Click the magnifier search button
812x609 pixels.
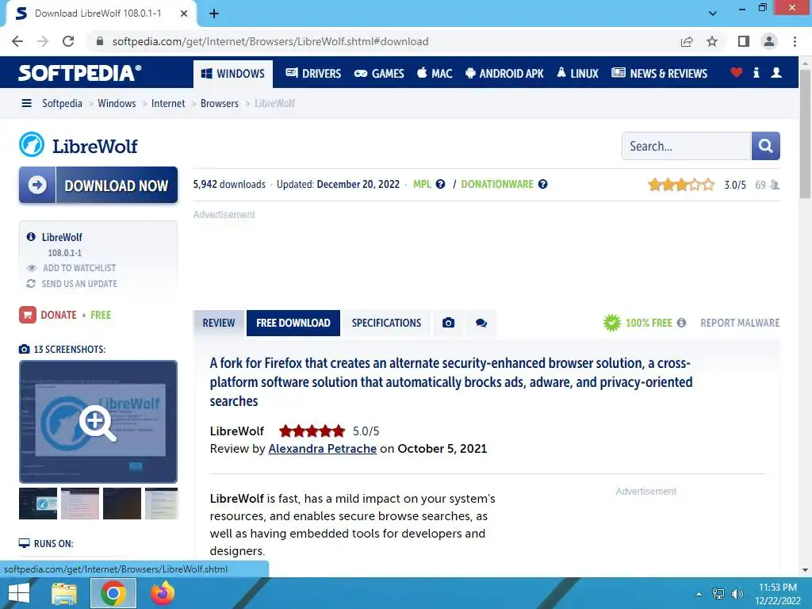pyautogui.click(x=765, y=146)
